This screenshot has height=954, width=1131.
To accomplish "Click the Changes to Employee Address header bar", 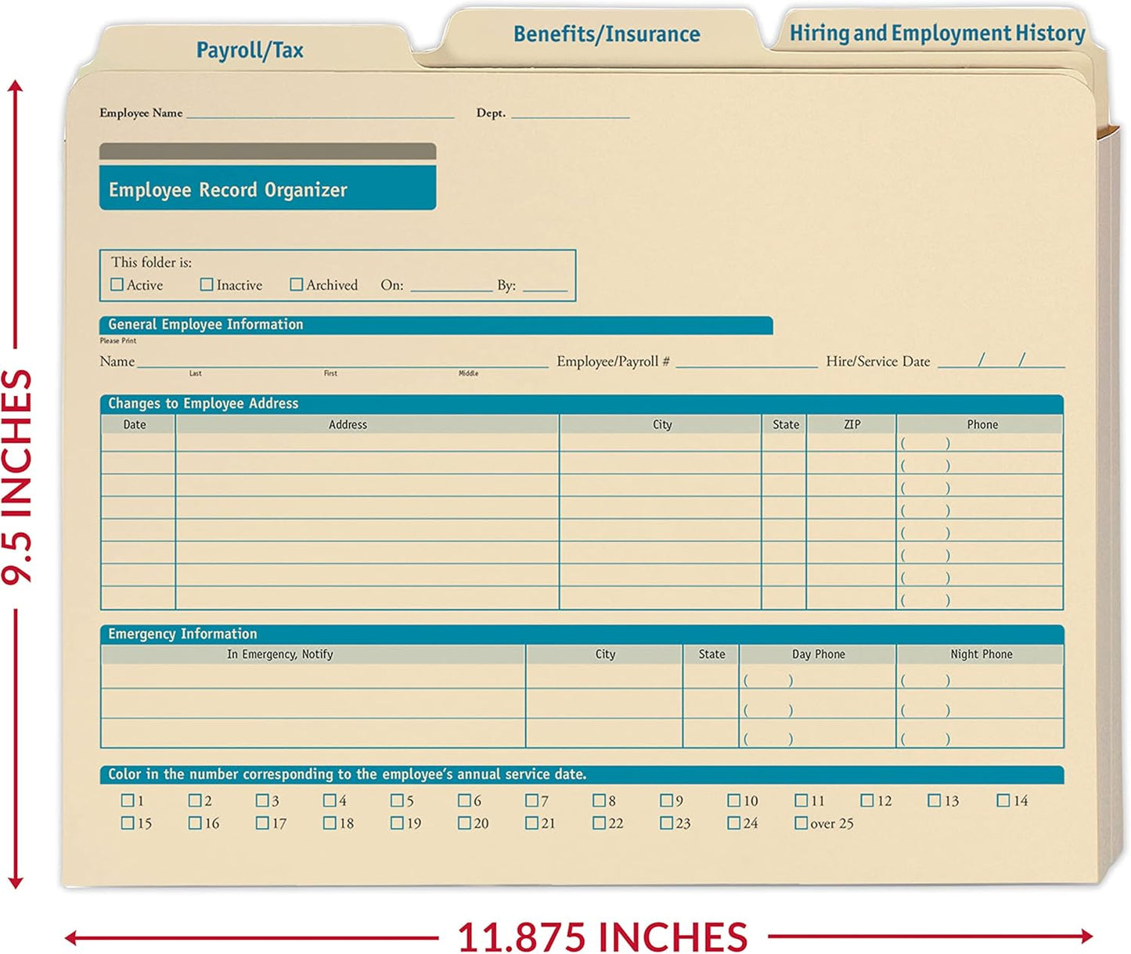I will point(200,403).
